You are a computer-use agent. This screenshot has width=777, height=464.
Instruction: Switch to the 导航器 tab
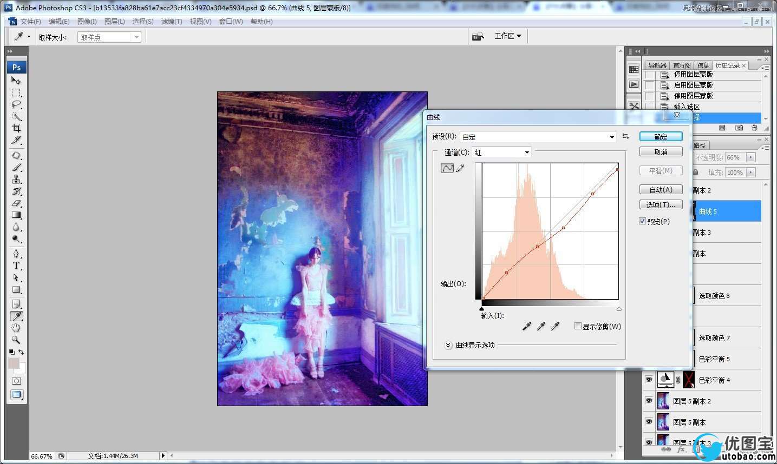[657, 65]
